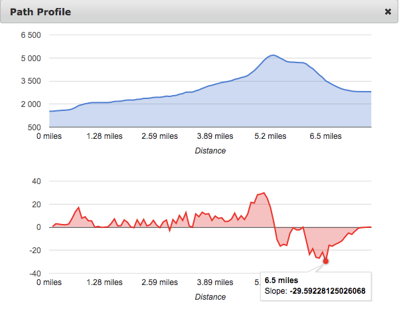Click the "3 500" elevation axis label
399x309 pixels.
29,81
